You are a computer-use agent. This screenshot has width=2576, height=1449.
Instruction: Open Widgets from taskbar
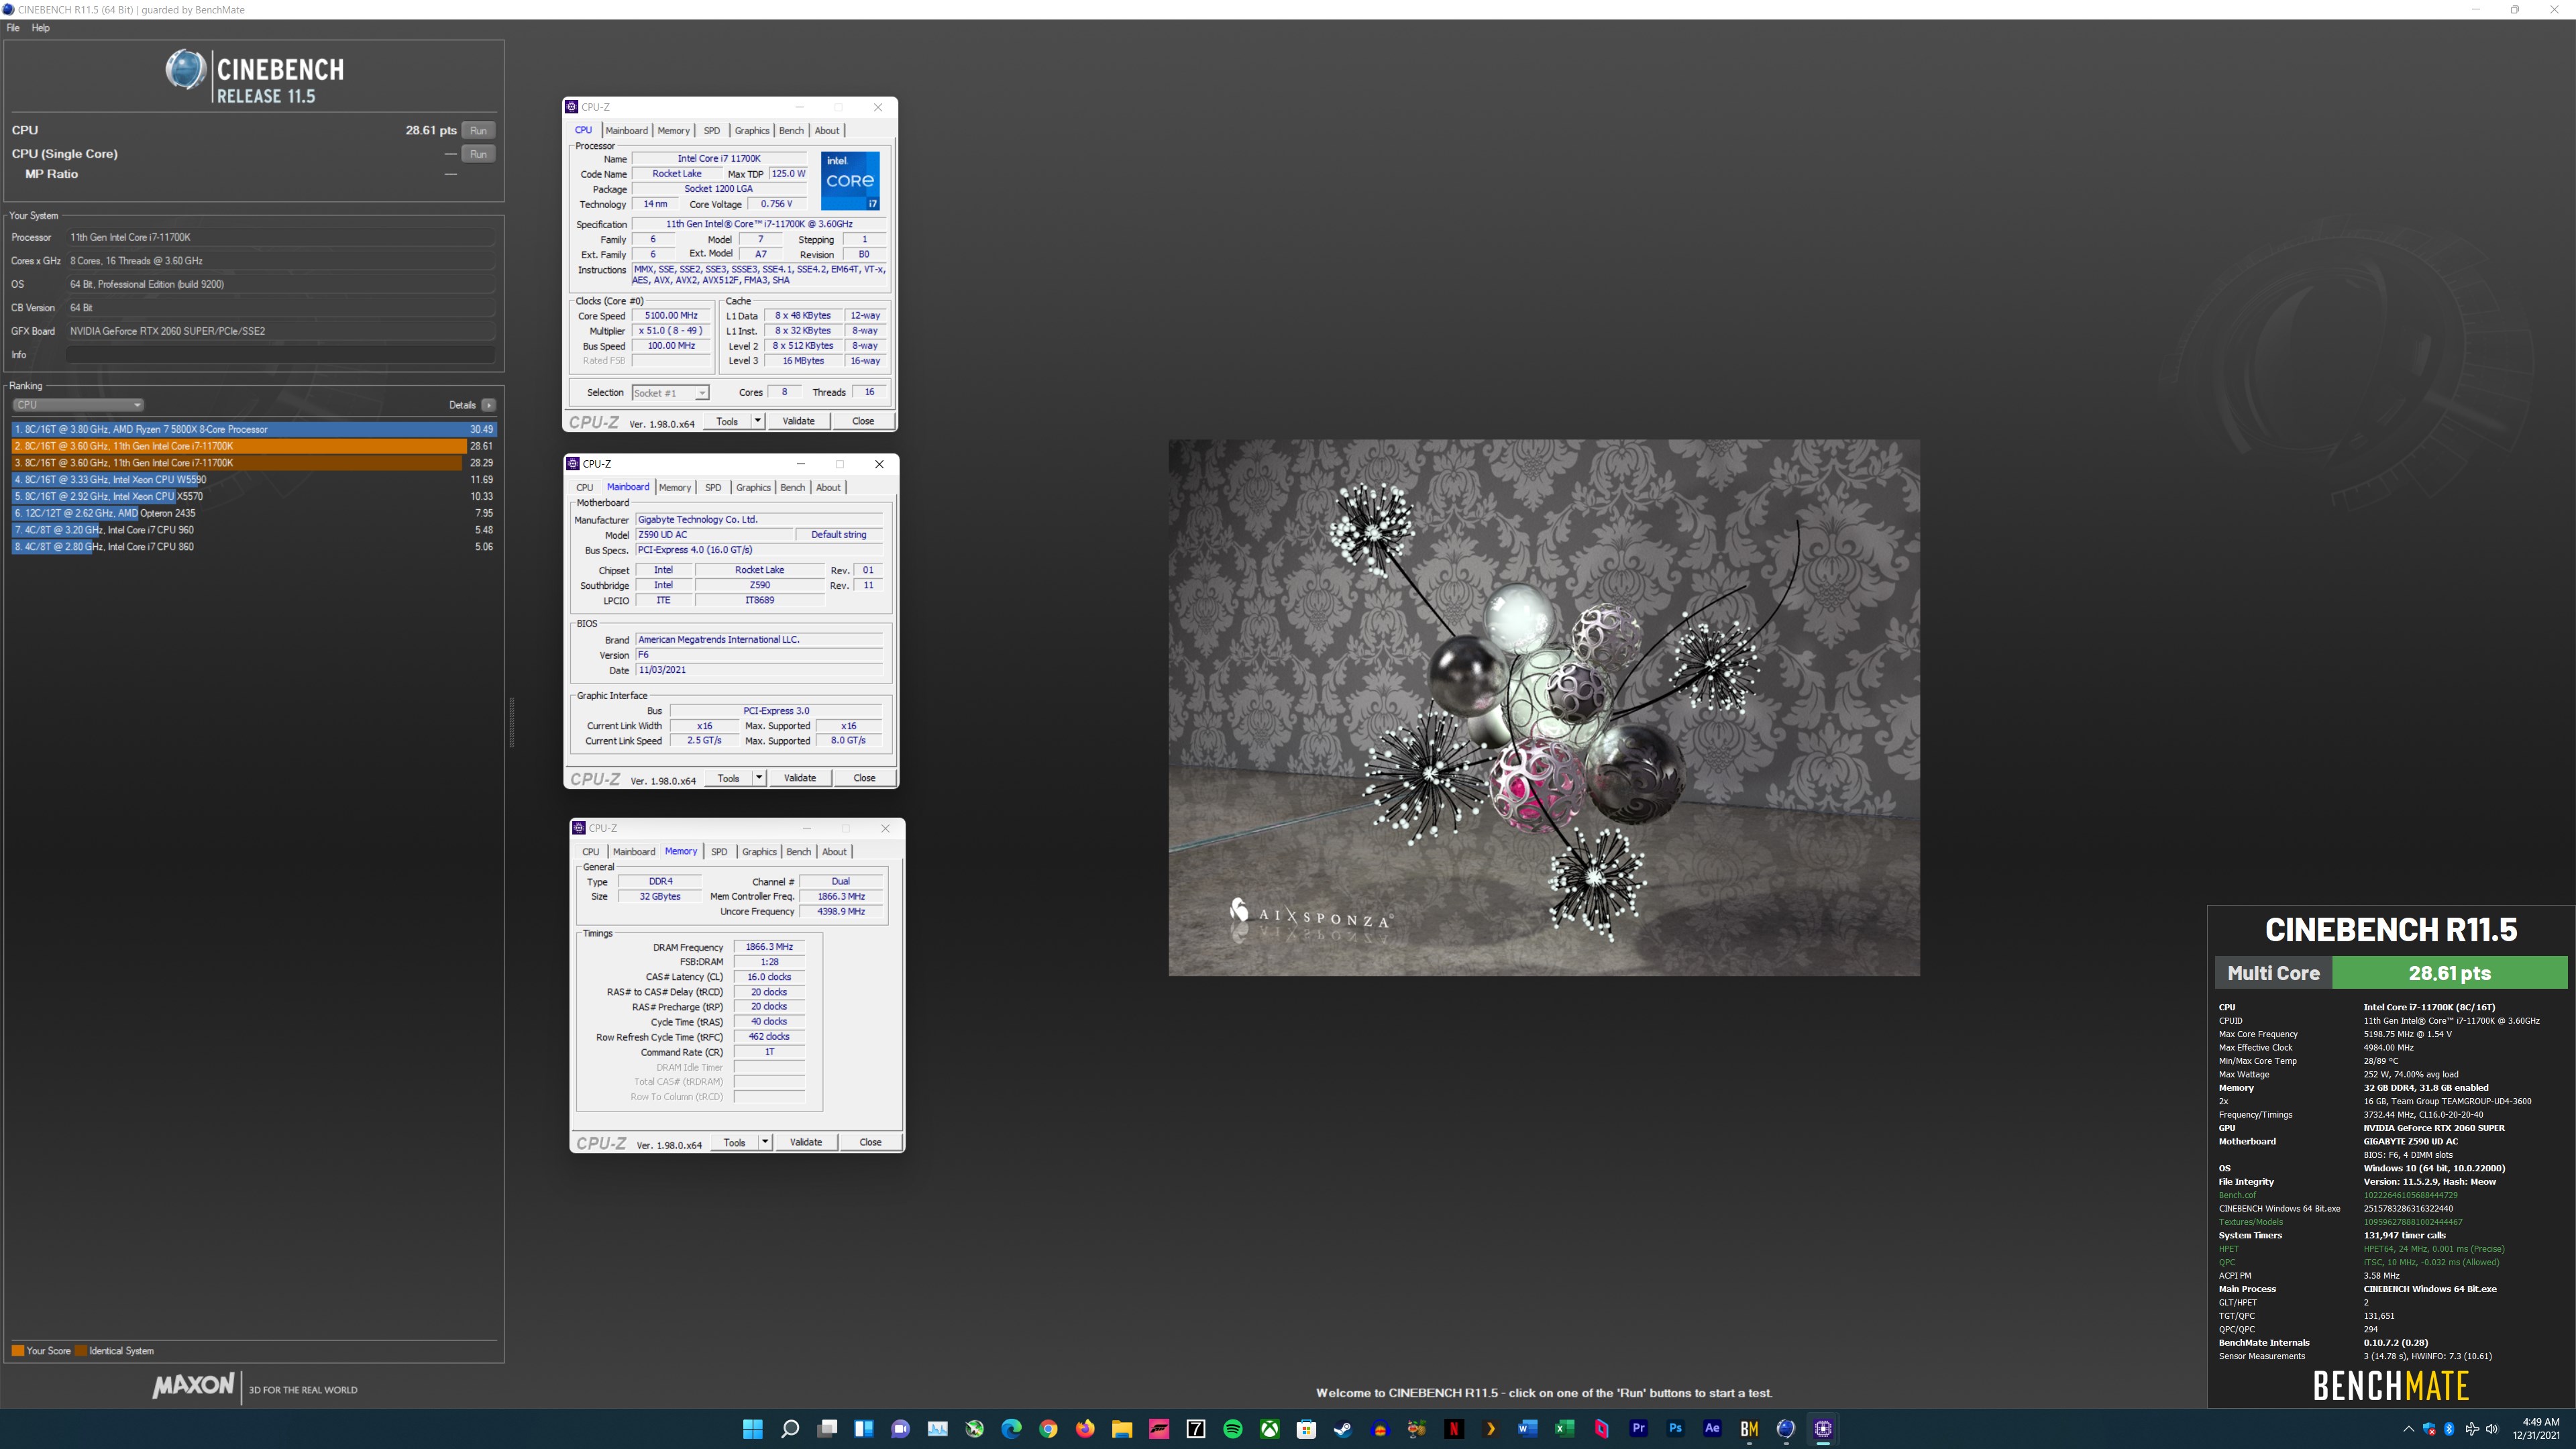[x=864, y=1429]
